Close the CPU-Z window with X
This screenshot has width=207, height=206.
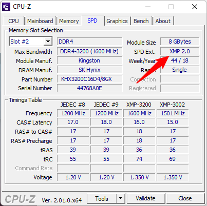tap(195, 7)
